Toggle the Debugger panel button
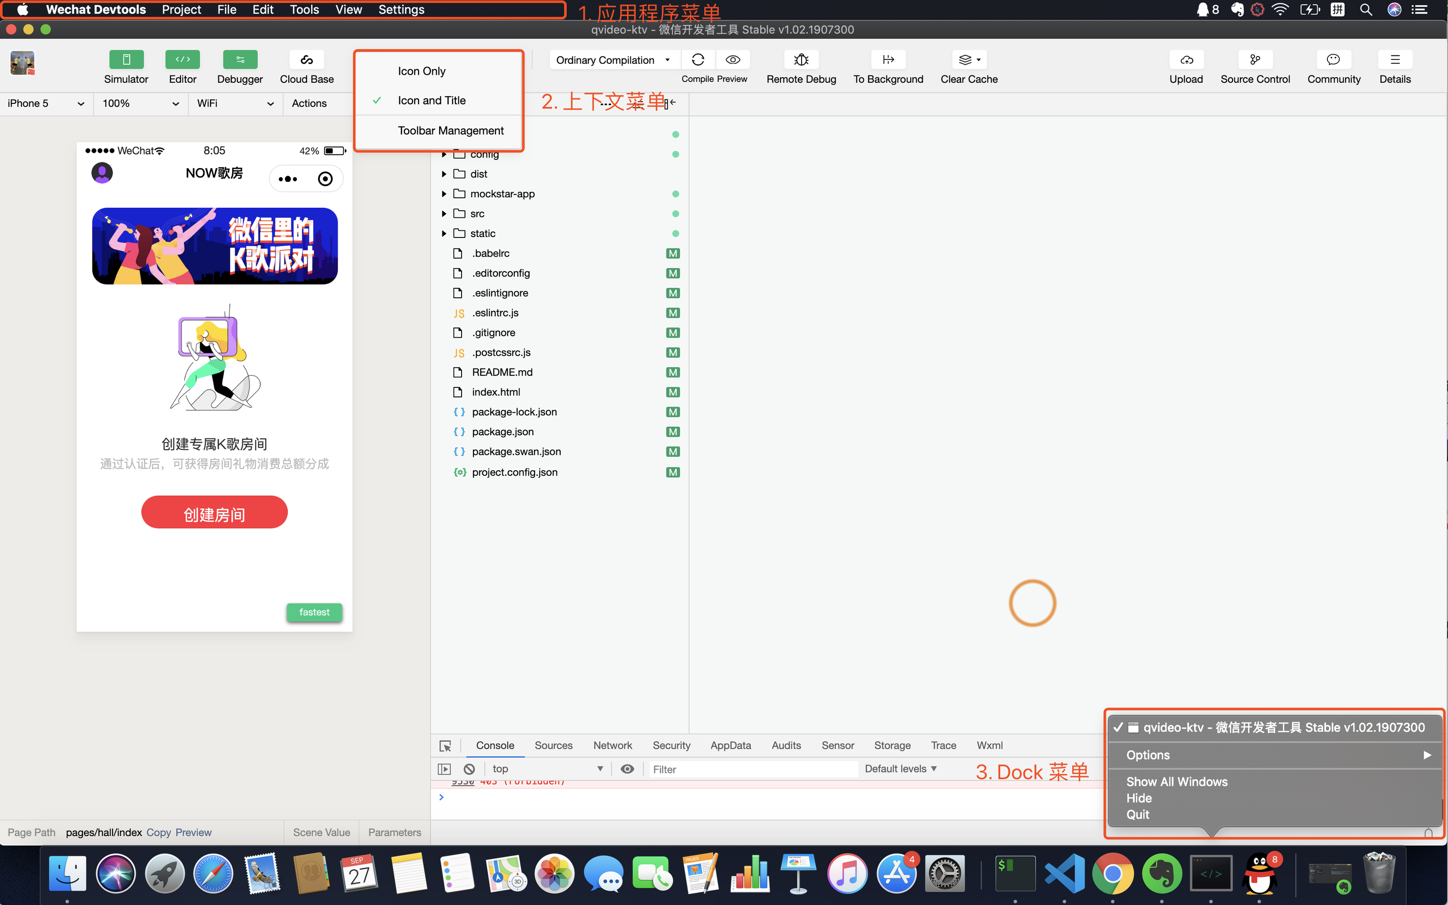1448x905 pixels. pos(240,60)
